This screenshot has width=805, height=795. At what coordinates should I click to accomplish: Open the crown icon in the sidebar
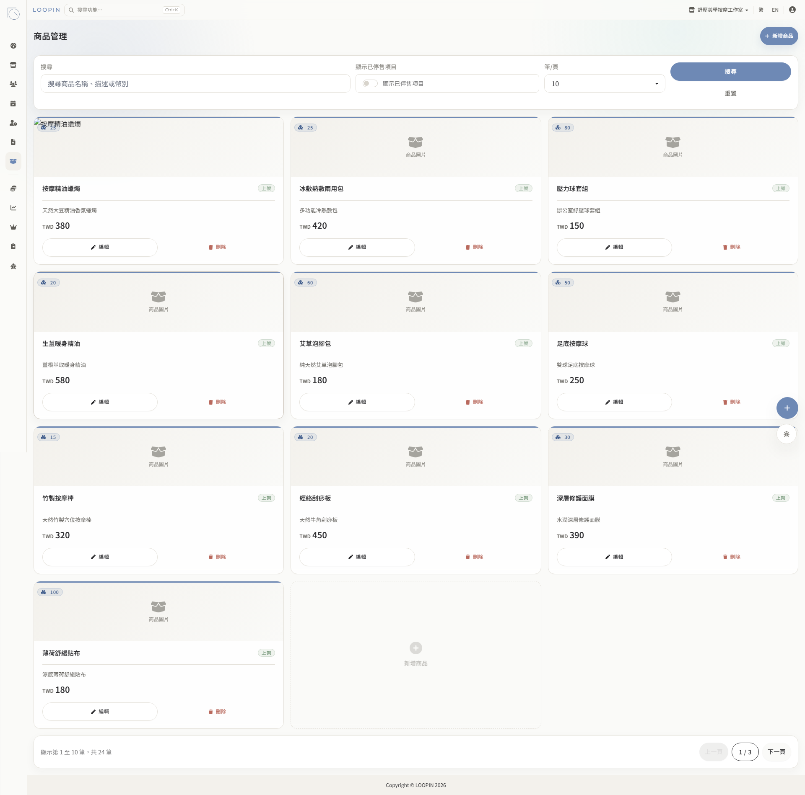click(x=13, y=227)
